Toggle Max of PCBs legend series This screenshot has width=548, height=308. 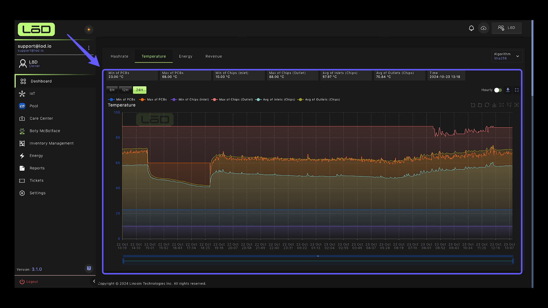pyautogui.click(x=153, y=100)
